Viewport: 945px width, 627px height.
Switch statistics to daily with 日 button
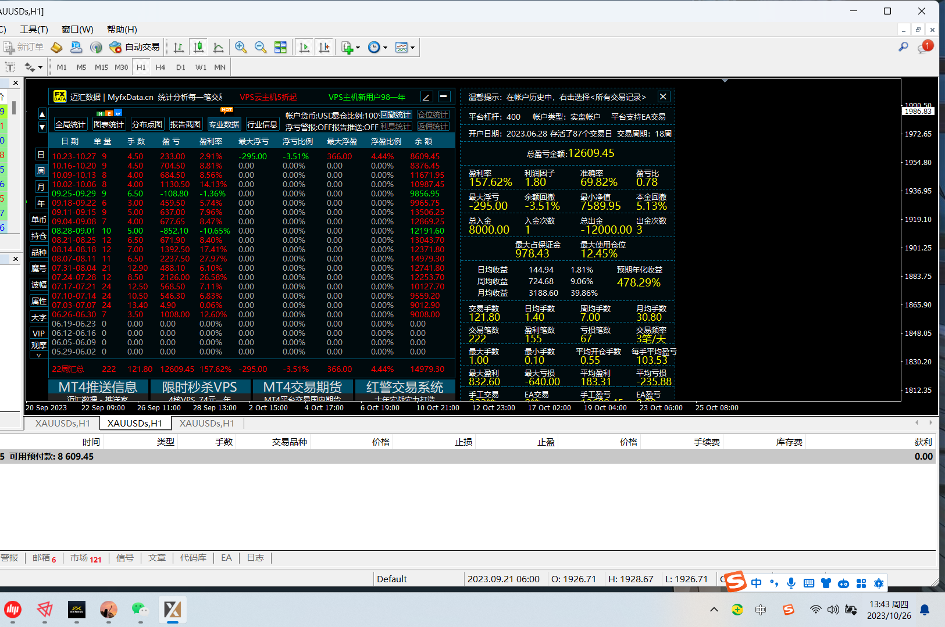(41, 155)
